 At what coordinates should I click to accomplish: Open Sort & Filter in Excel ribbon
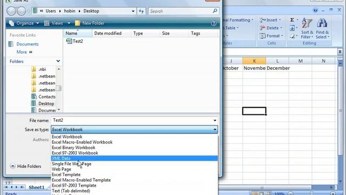(x=307, y=28)
